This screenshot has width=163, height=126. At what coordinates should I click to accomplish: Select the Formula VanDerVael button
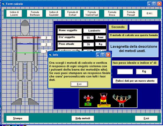92,13
